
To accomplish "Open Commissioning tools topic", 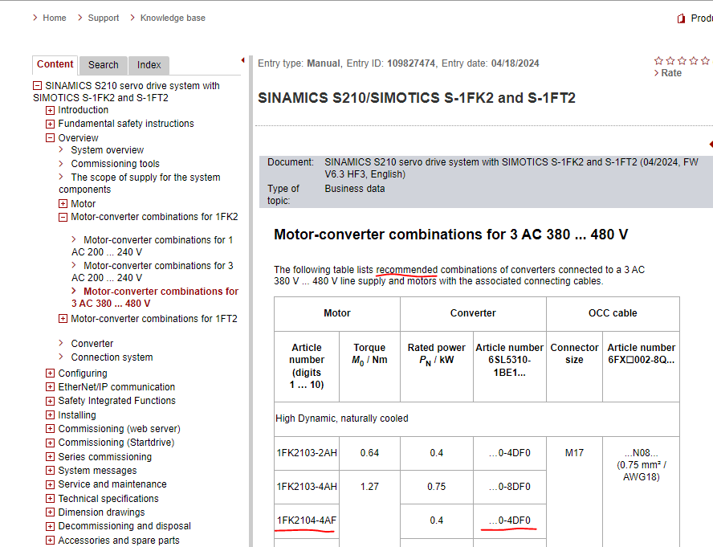I will [115, 164].
